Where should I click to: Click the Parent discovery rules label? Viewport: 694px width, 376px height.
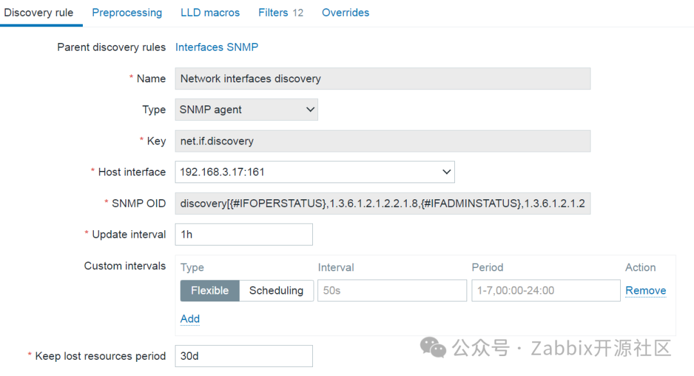[x=111, y=48]
